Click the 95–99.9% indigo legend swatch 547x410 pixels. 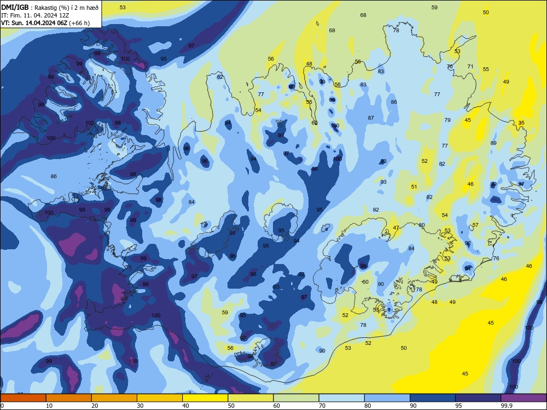(x=478, y=398)
